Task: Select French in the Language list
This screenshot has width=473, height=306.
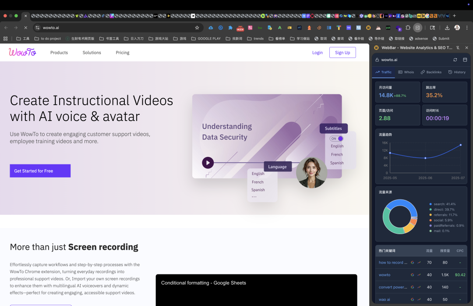Action: (x=258, y=182)
